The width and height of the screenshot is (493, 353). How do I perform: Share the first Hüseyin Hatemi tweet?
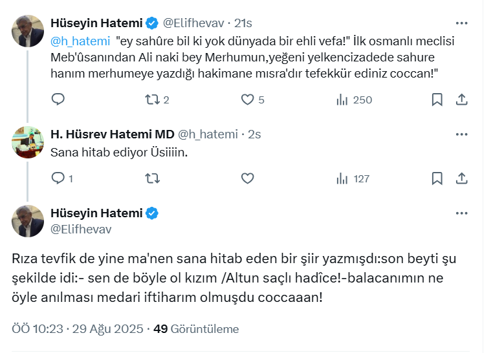[x=462, y=100]
